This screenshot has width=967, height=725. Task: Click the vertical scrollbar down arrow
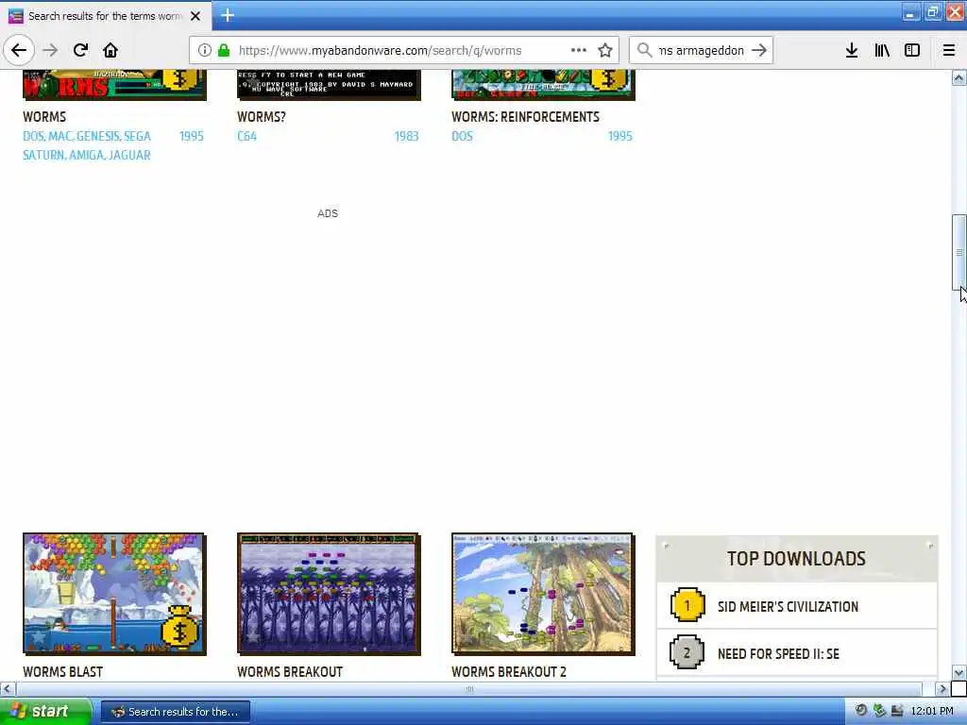pyautogui.click(x=959, y=672)
